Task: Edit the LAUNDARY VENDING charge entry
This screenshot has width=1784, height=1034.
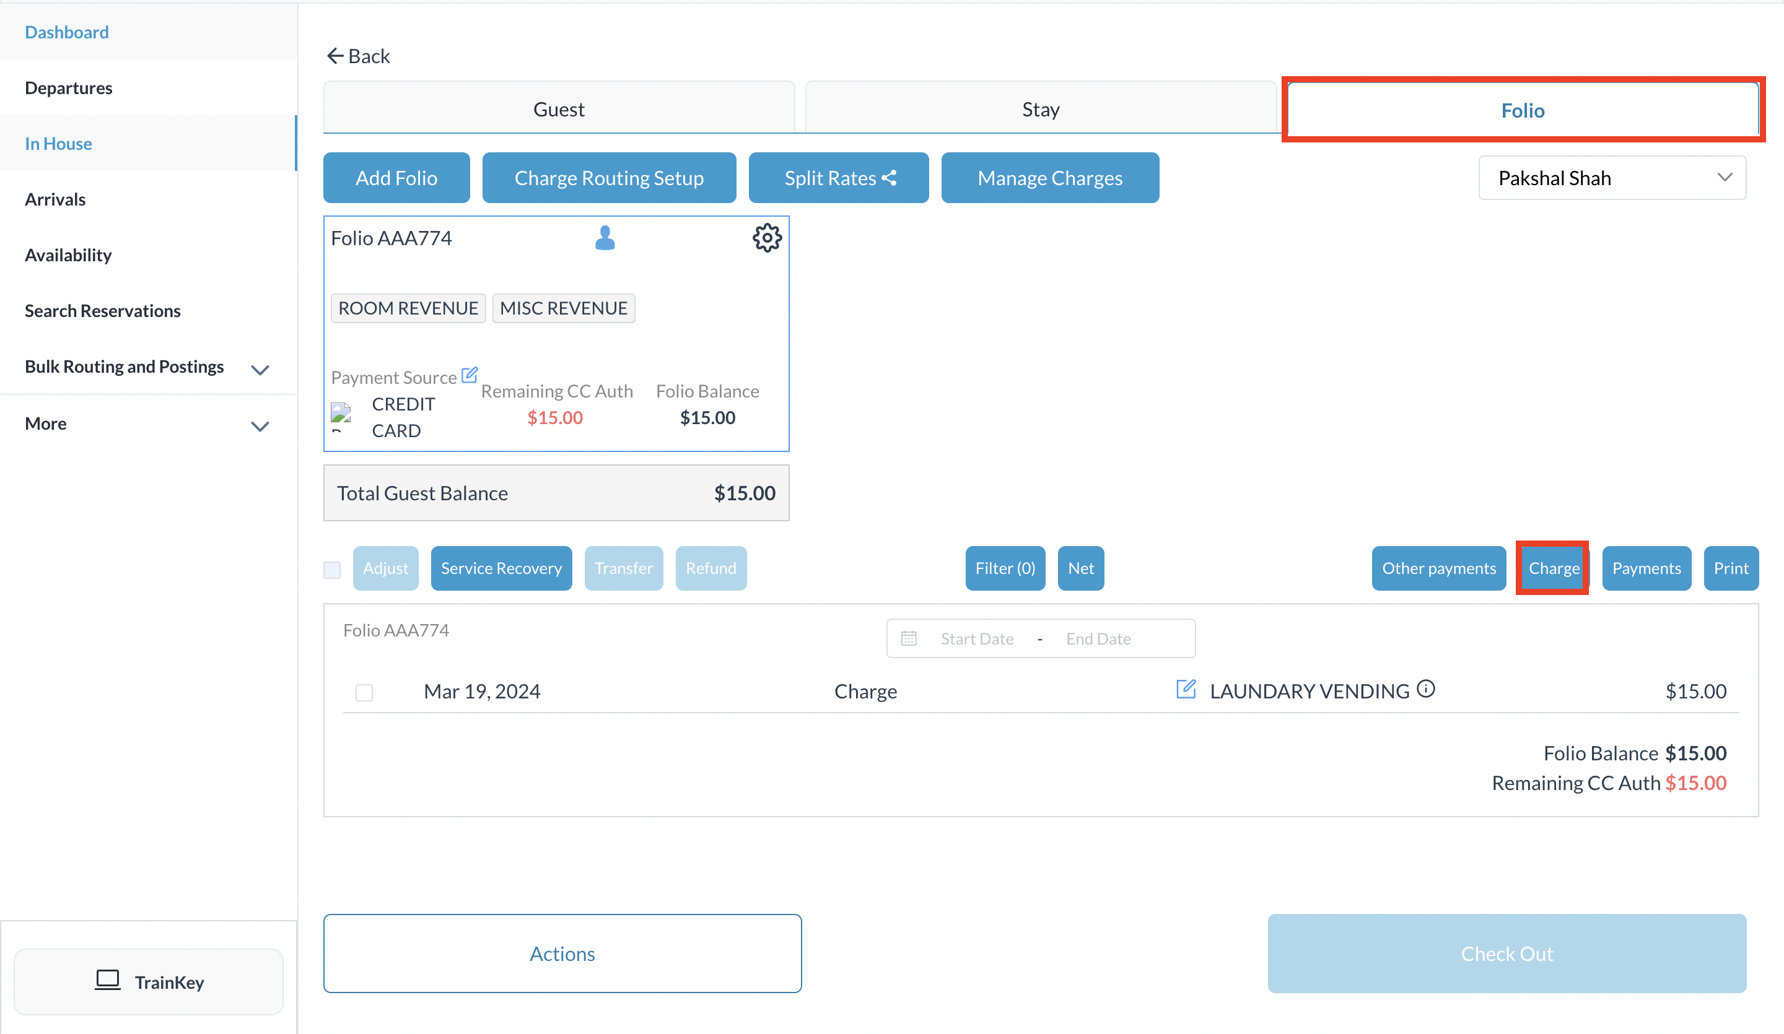Action: pyautogui.click(x=1186, y=689)
